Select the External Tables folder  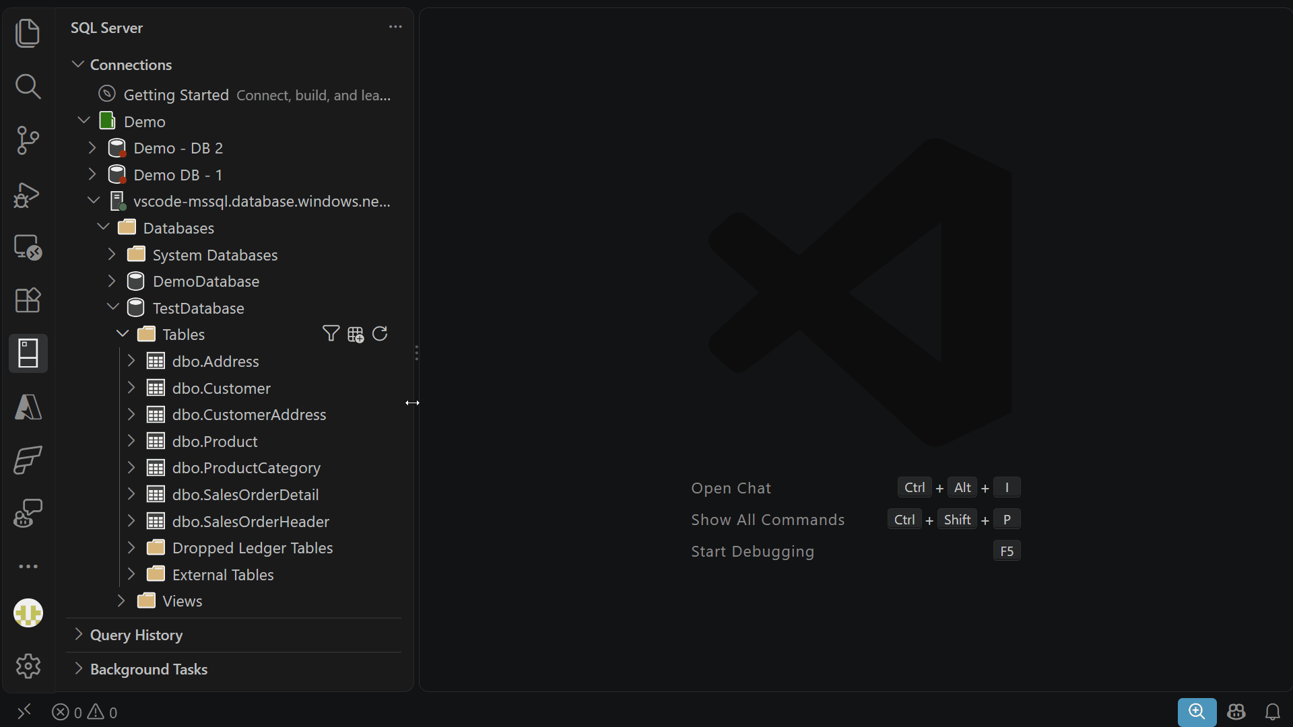point(234,575)
